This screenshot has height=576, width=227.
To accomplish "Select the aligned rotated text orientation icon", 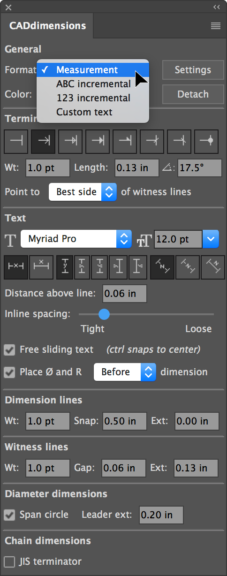I will click(162, 267).
